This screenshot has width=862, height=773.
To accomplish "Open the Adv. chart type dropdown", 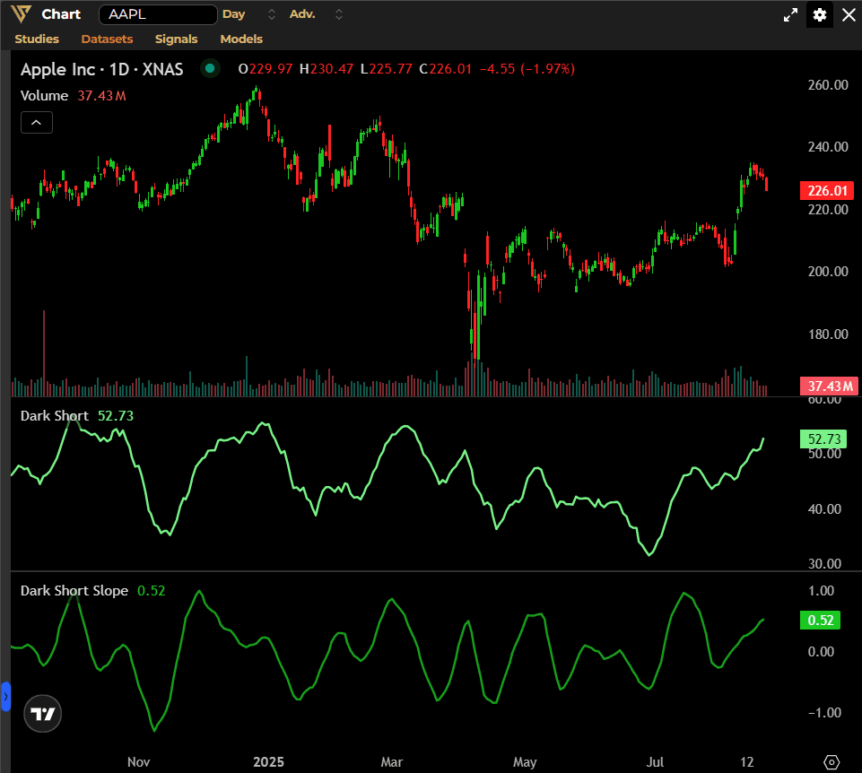I will point(302,14).
